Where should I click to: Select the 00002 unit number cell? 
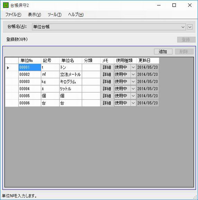(30, 74)
